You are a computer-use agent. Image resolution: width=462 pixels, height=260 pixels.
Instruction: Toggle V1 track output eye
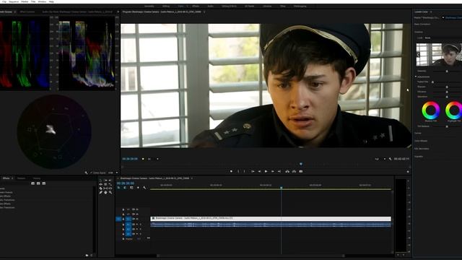(x=137, y=219)
